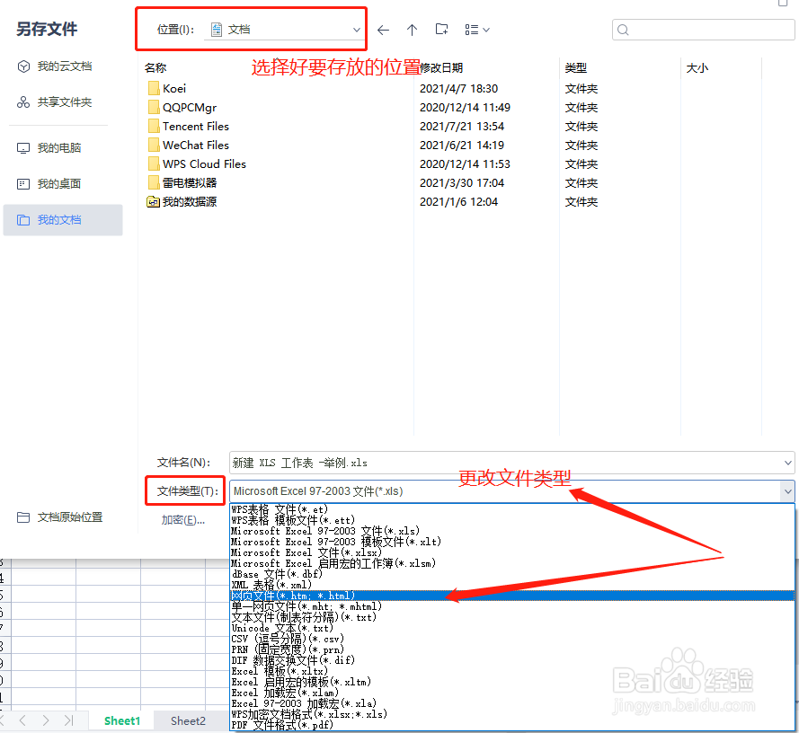Open 我的桌面 from the sidebar
This screenshot has height=733, width=799.
pos(58,183)
